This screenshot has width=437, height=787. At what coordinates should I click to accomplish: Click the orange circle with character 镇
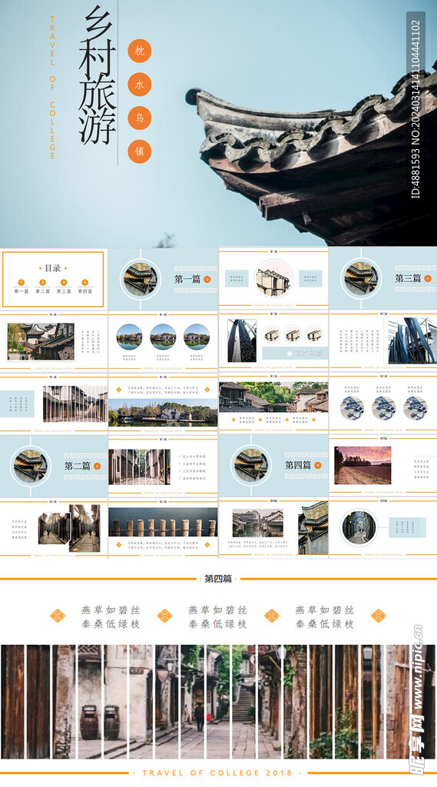[x=140, y=151]
